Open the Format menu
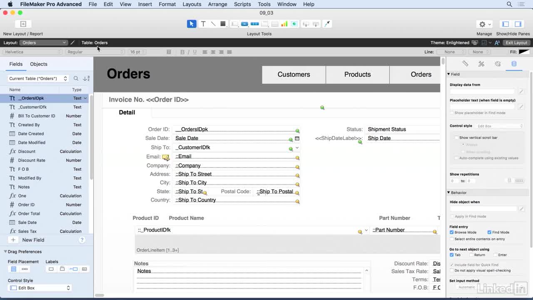Screen dimensions: 533x300 167,4
